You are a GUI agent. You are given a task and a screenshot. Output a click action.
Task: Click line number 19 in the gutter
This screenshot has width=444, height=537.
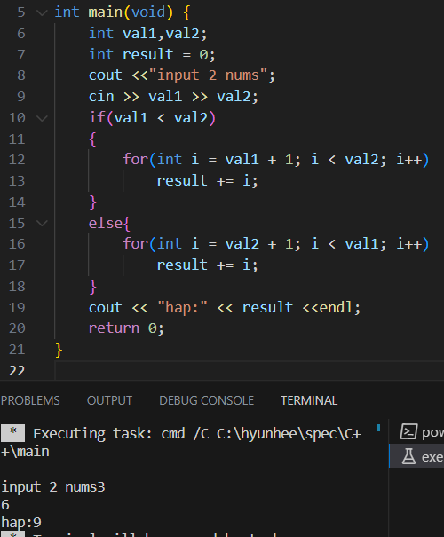coord(17,307)
